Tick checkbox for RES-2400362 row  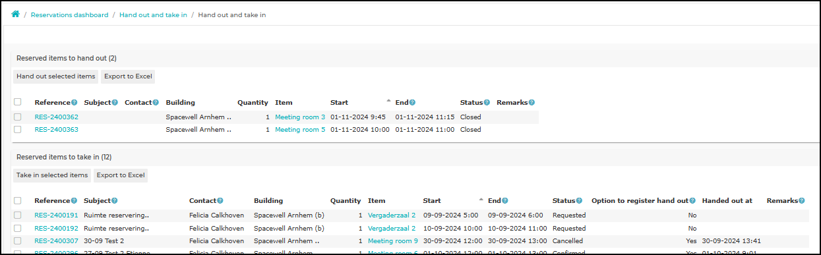click(18, 117)
